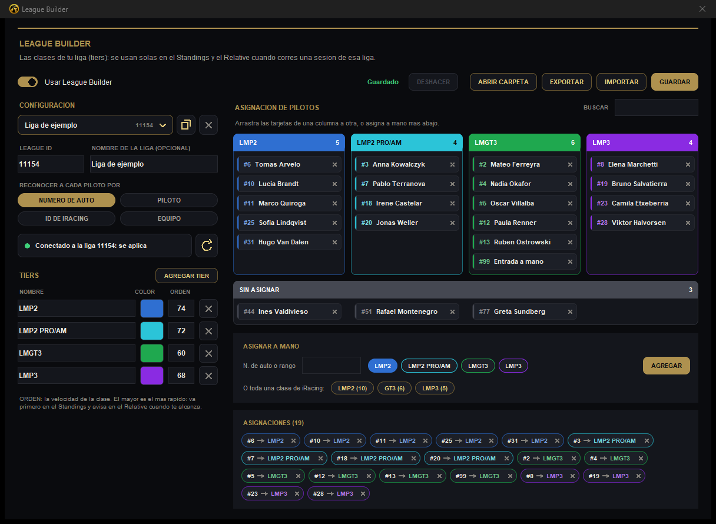Edit the Nombre de la liga field
Screen dimensions: 716x524
pos(154,164)
